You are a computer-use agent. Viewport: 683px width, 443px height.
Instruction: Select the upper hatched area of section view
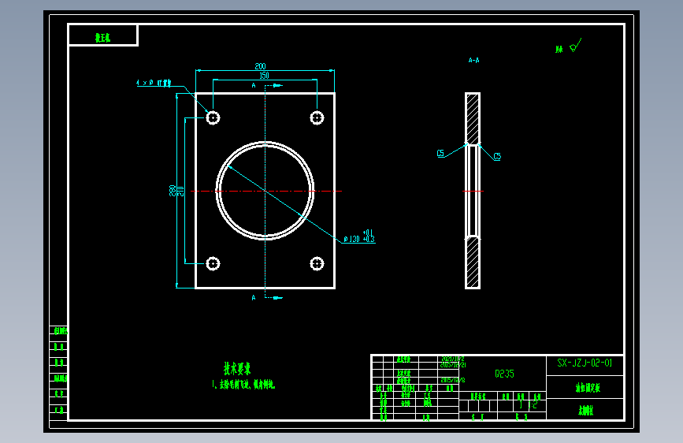click(473, 118)
